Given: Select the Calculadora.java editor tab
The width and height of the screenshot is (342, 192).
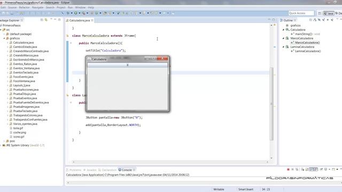Looking at the screenshot, I should coord(80,20).
